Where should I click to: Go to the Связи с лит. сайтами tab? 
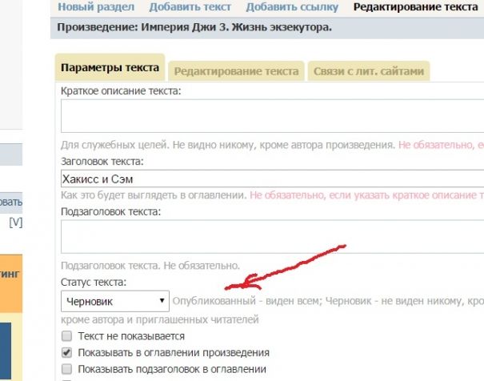tap(368, 70)
